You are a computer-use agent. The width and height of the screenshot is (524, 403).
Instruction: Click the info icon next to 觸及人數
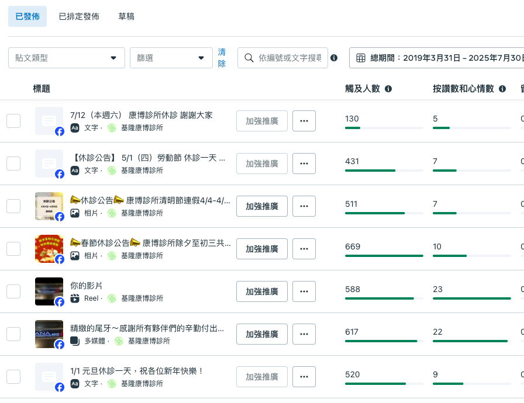tap(388, 89)
